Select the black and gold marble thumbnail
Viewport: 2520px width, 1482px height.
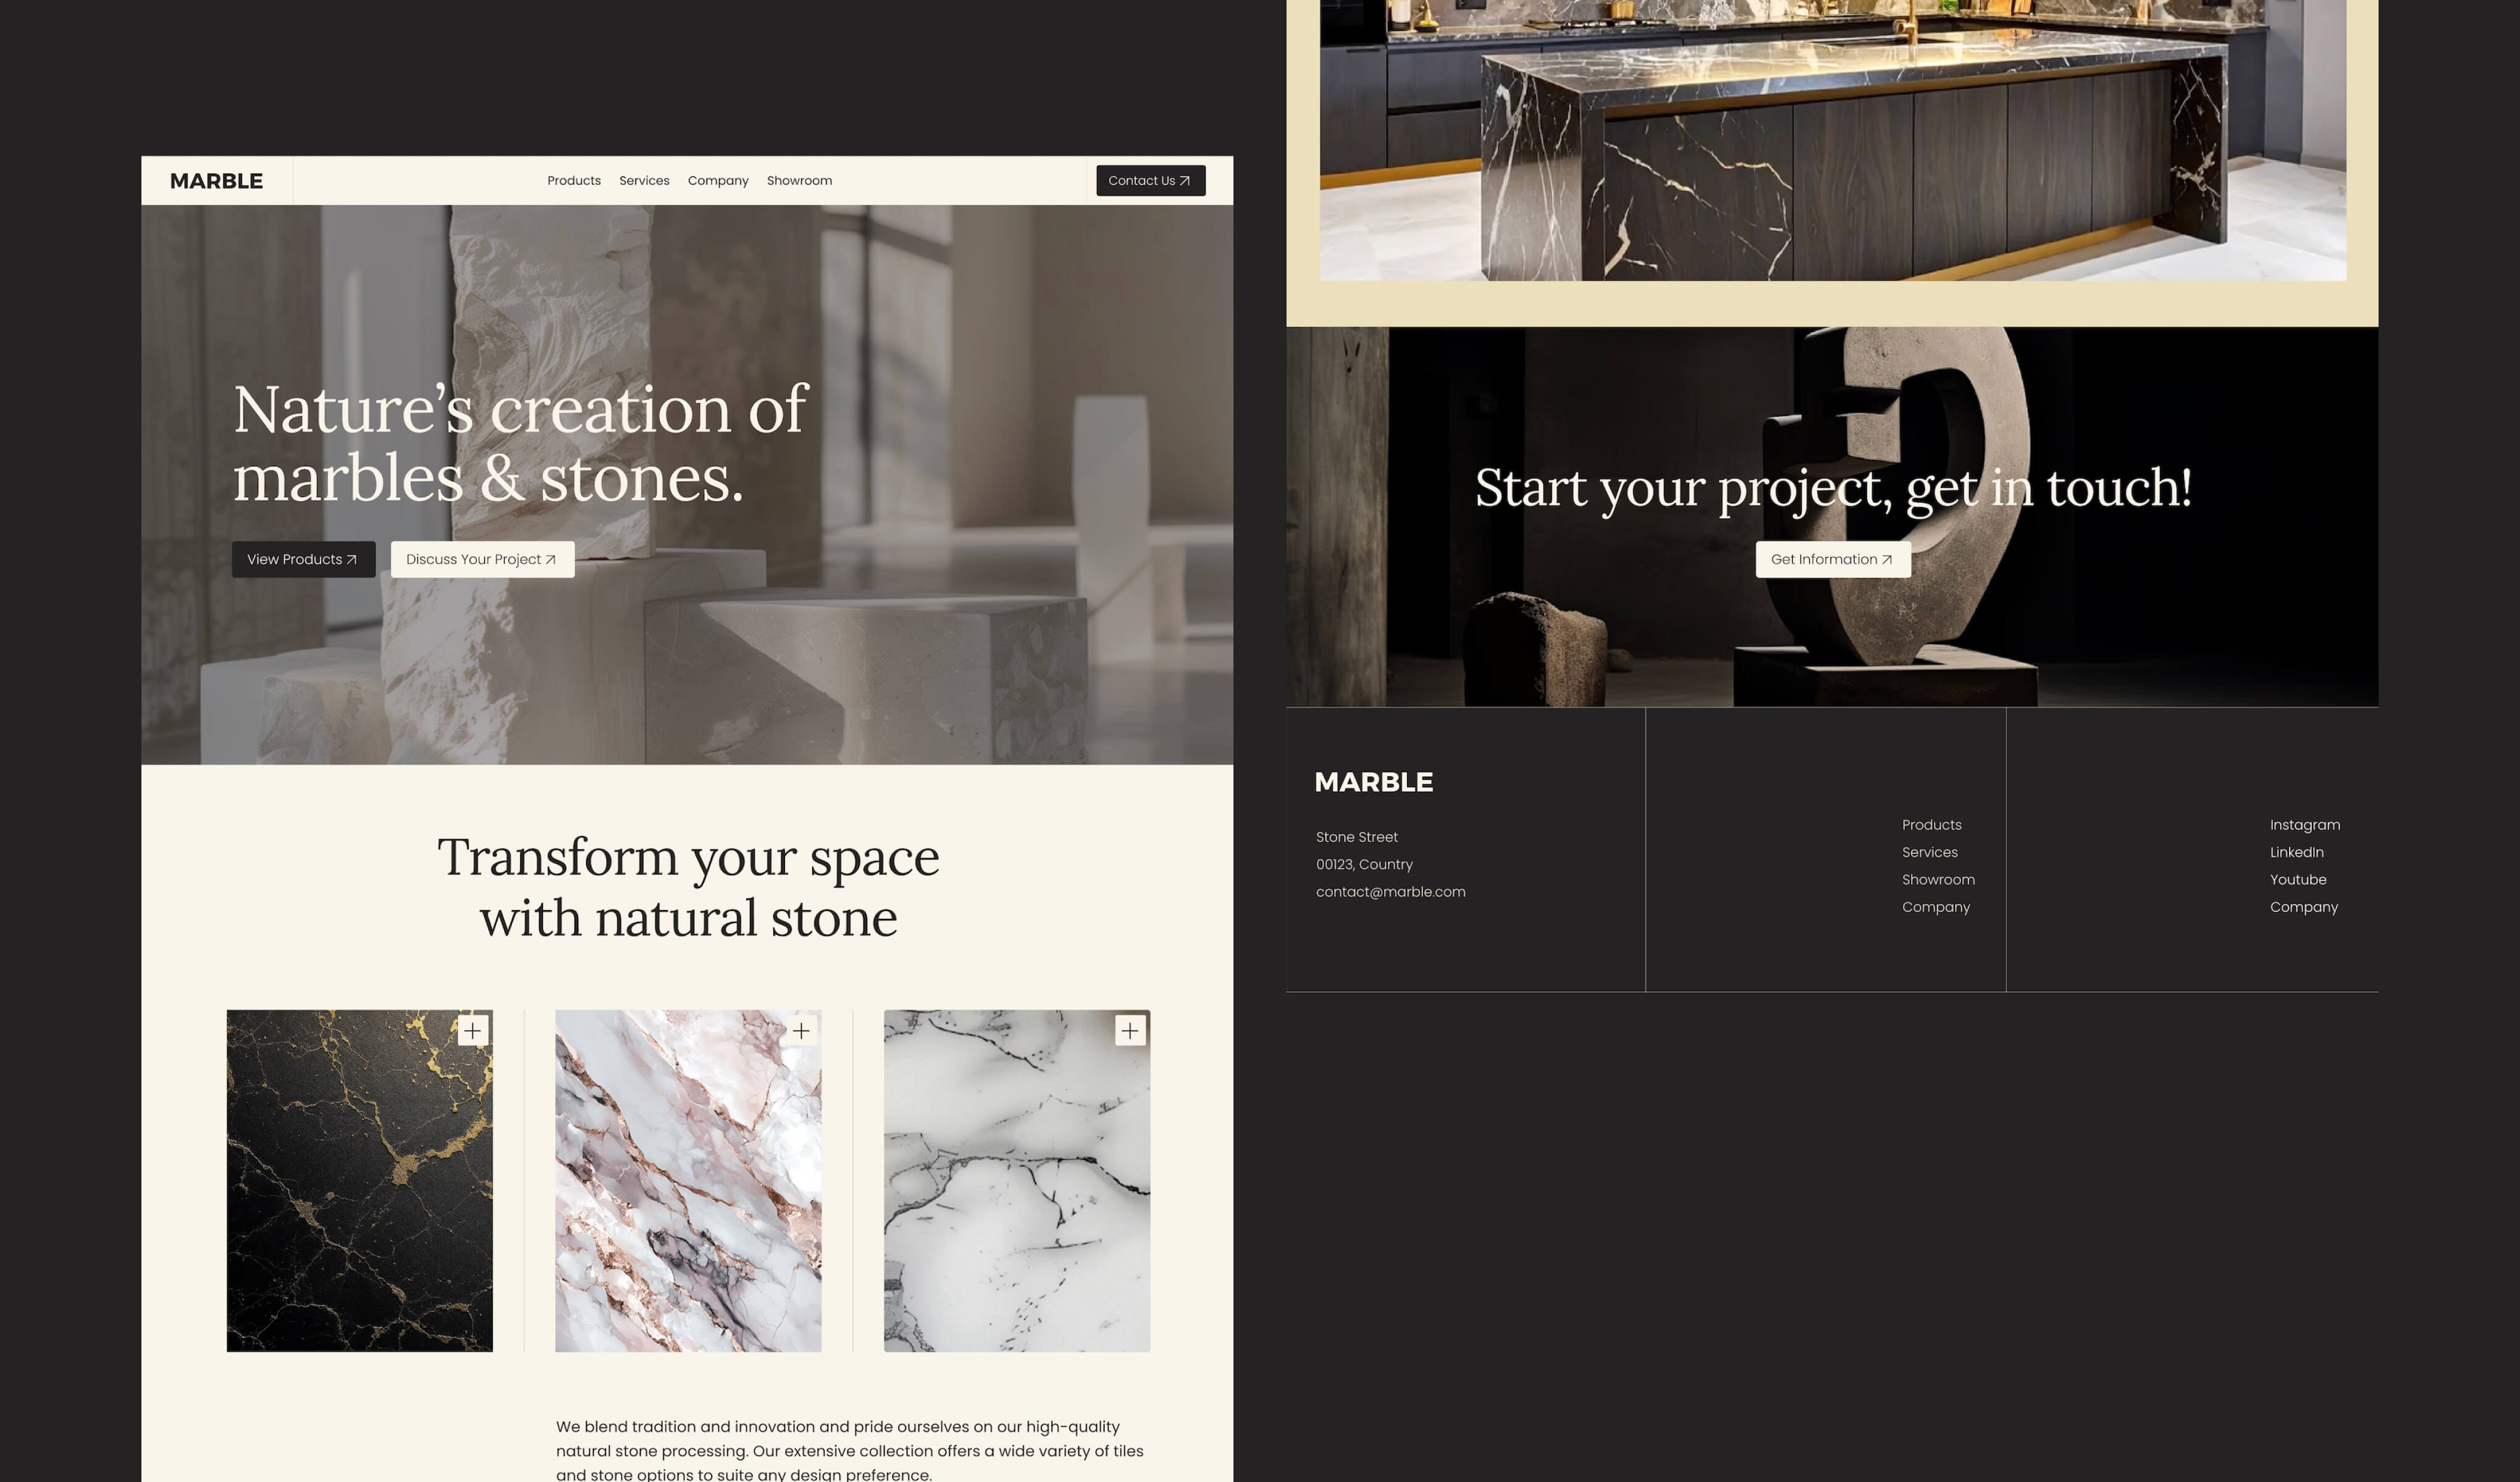359,1181
